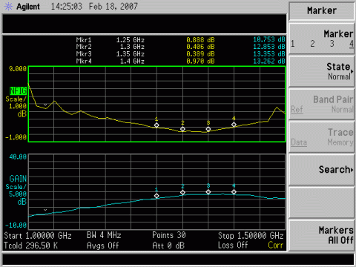The width and height of the screenshot is (356, 267).
Task: Choose marker number 3 in Marker softkey
Action: point(332,44)
